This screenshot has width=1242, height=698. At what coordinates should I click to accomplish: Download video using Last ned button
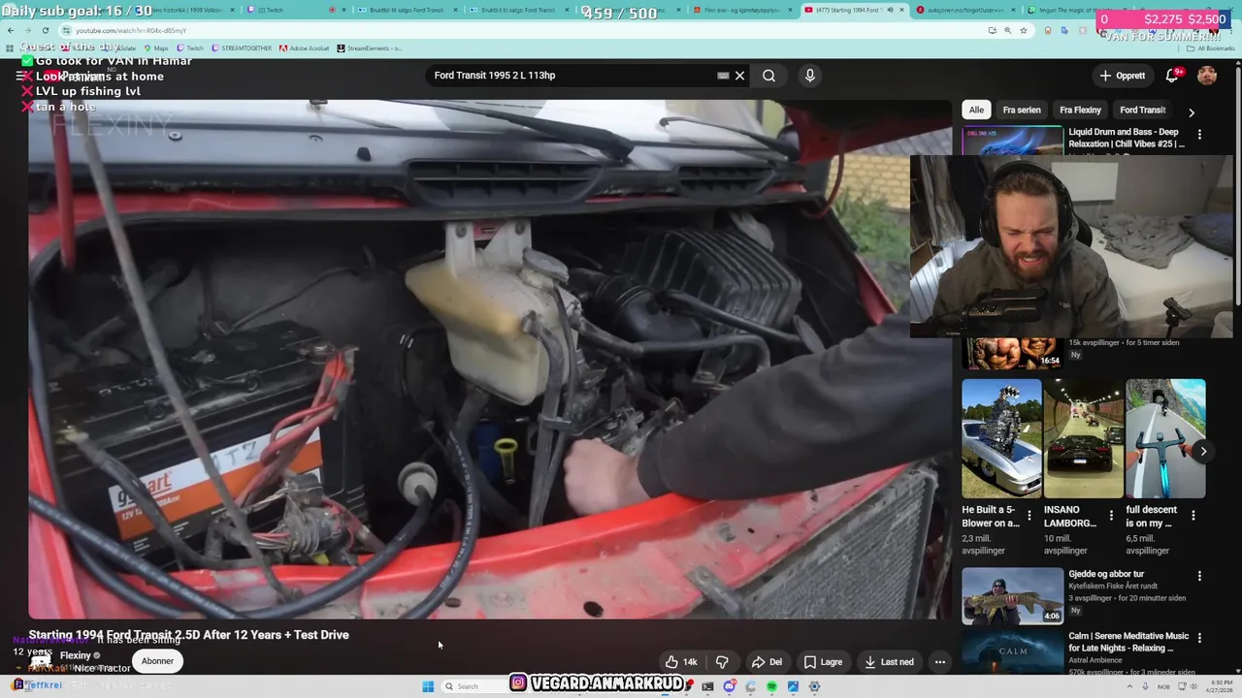[888, 662]
